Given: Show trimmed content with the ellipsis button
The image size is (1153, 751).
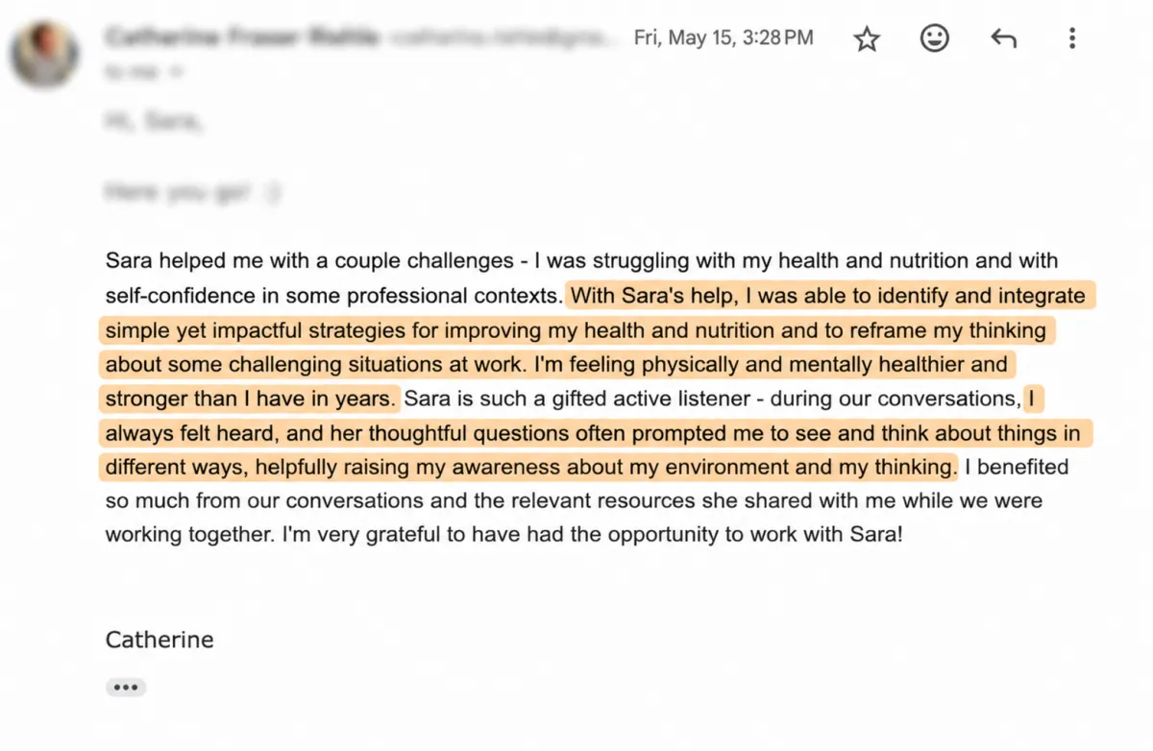Looking at the screenshot, I should (x=126, y=688).
